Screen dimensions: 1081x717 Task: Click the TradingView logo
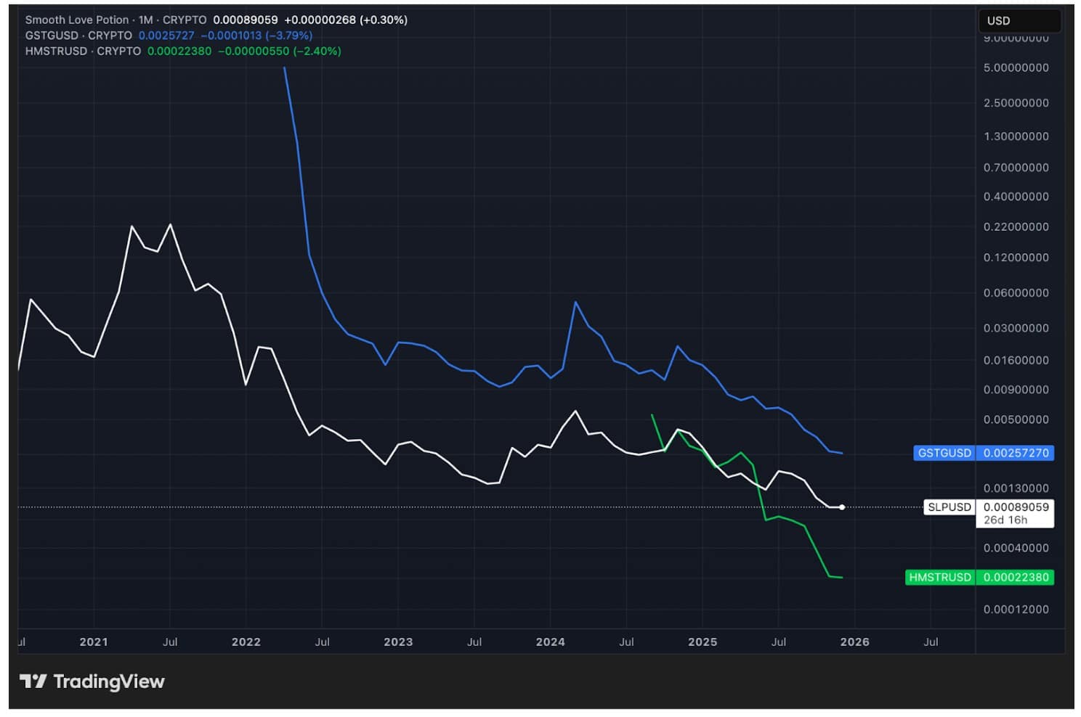coord(92,681)
